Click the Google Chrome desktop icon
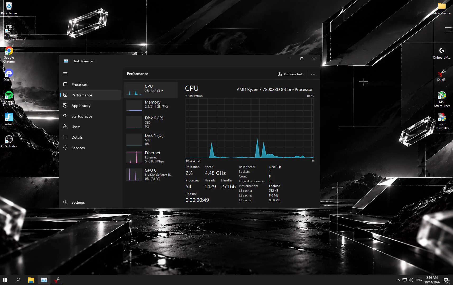453x285 pixels. coord(9,55)
